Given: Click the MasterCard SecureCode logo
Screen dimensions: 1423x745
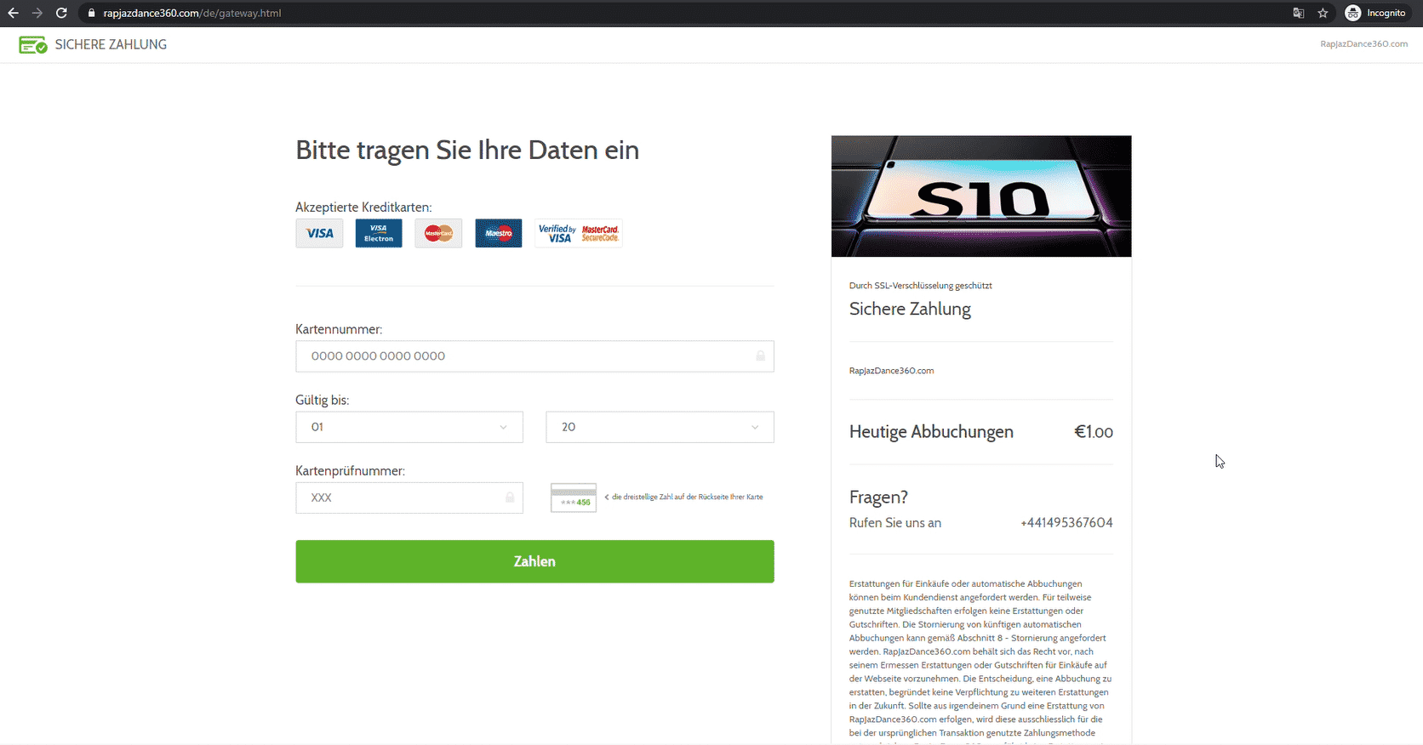Looking at the screenshot, I should [x=601, y=233].
